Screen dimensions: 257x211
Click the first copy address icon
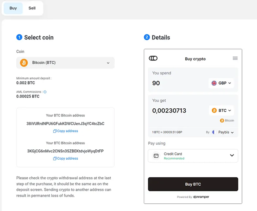[x=55, y=131]
